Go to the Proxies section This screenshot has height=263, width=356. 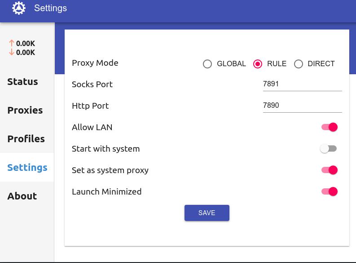[25, 110]
